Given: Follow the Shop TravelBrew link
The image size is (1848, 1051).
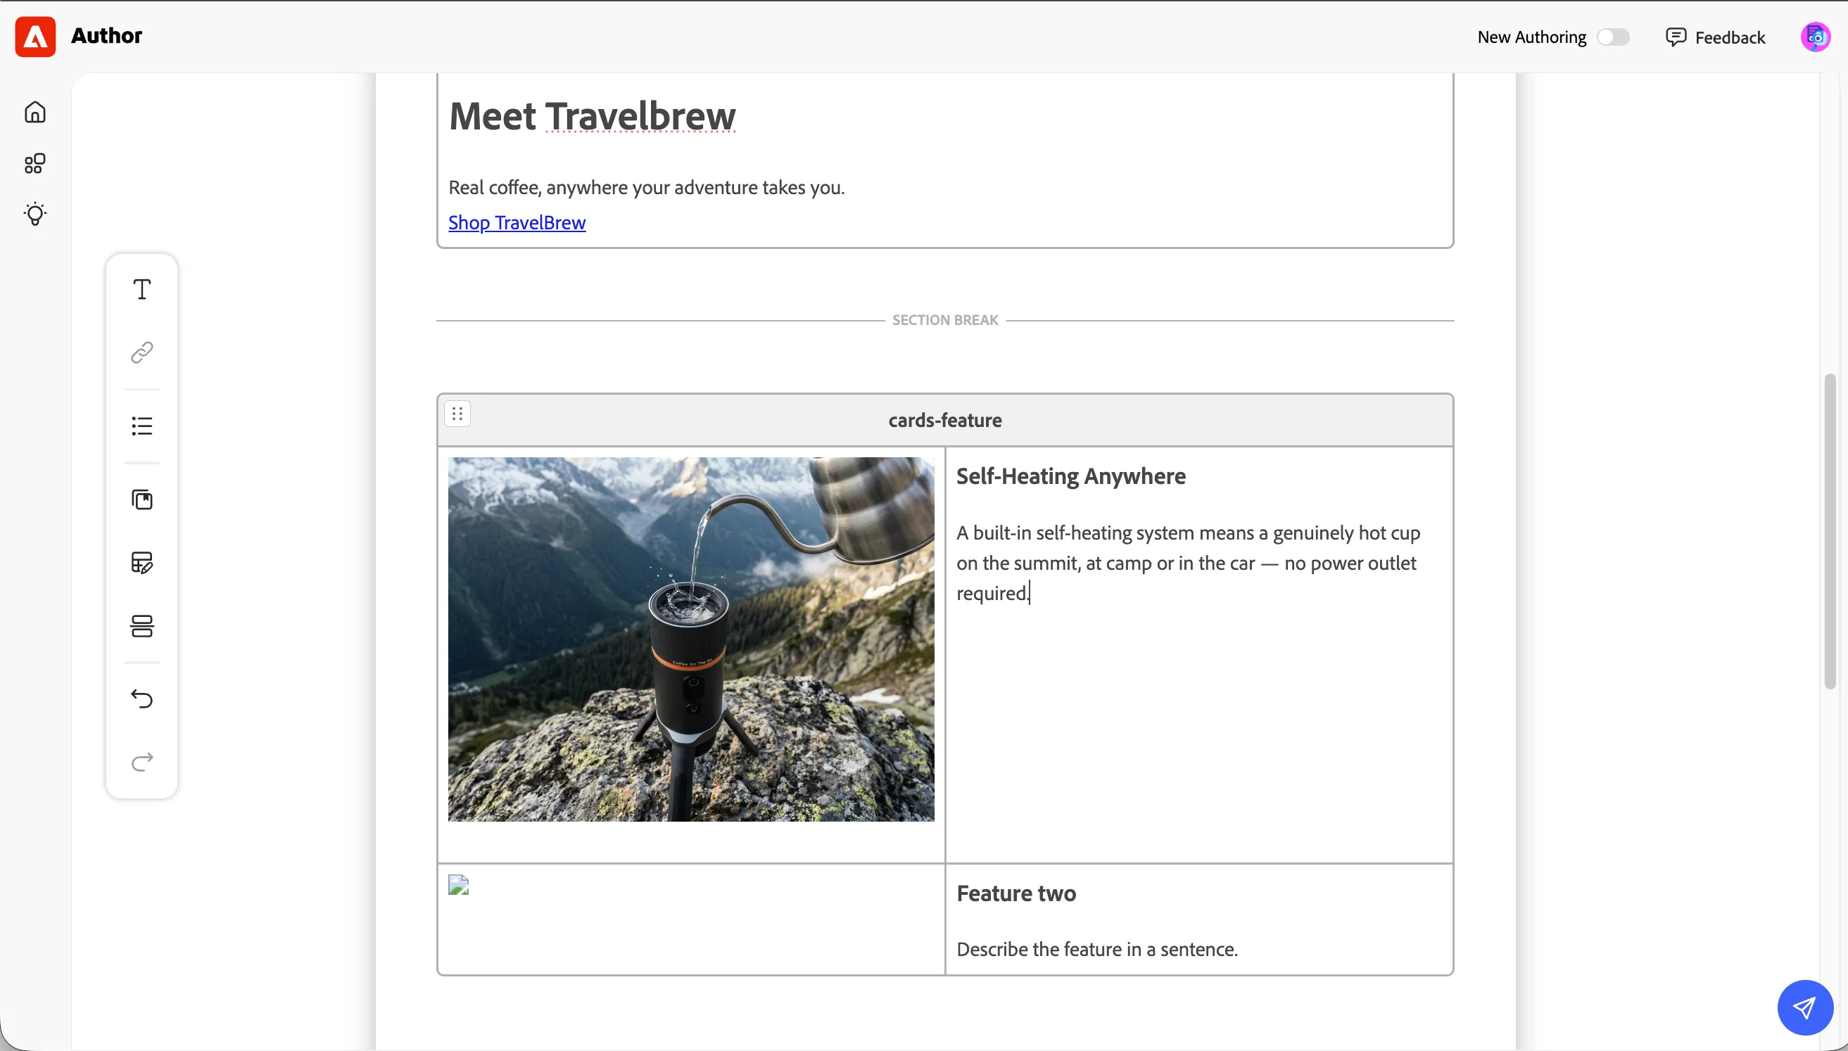Looking at the screenshot, I should 517,222.
